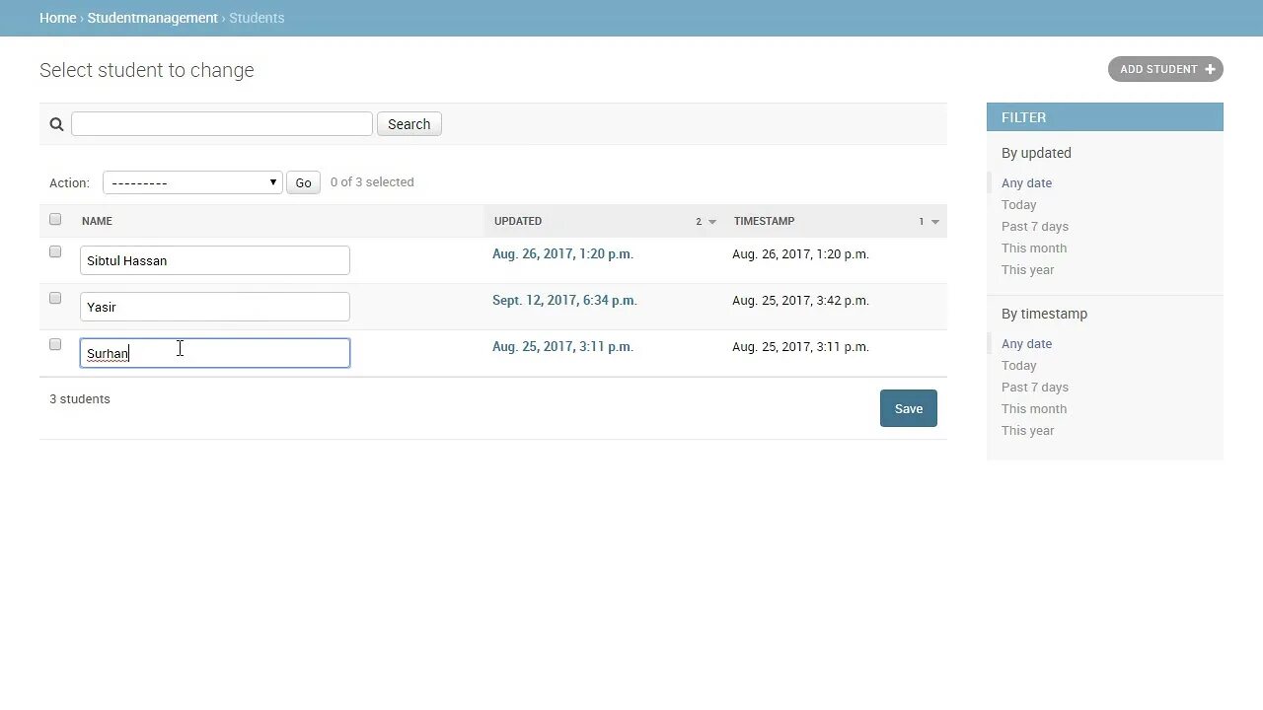Screen dimensions: 1263x710
Task: Click the Save button
Action: [x=908, y=408]
